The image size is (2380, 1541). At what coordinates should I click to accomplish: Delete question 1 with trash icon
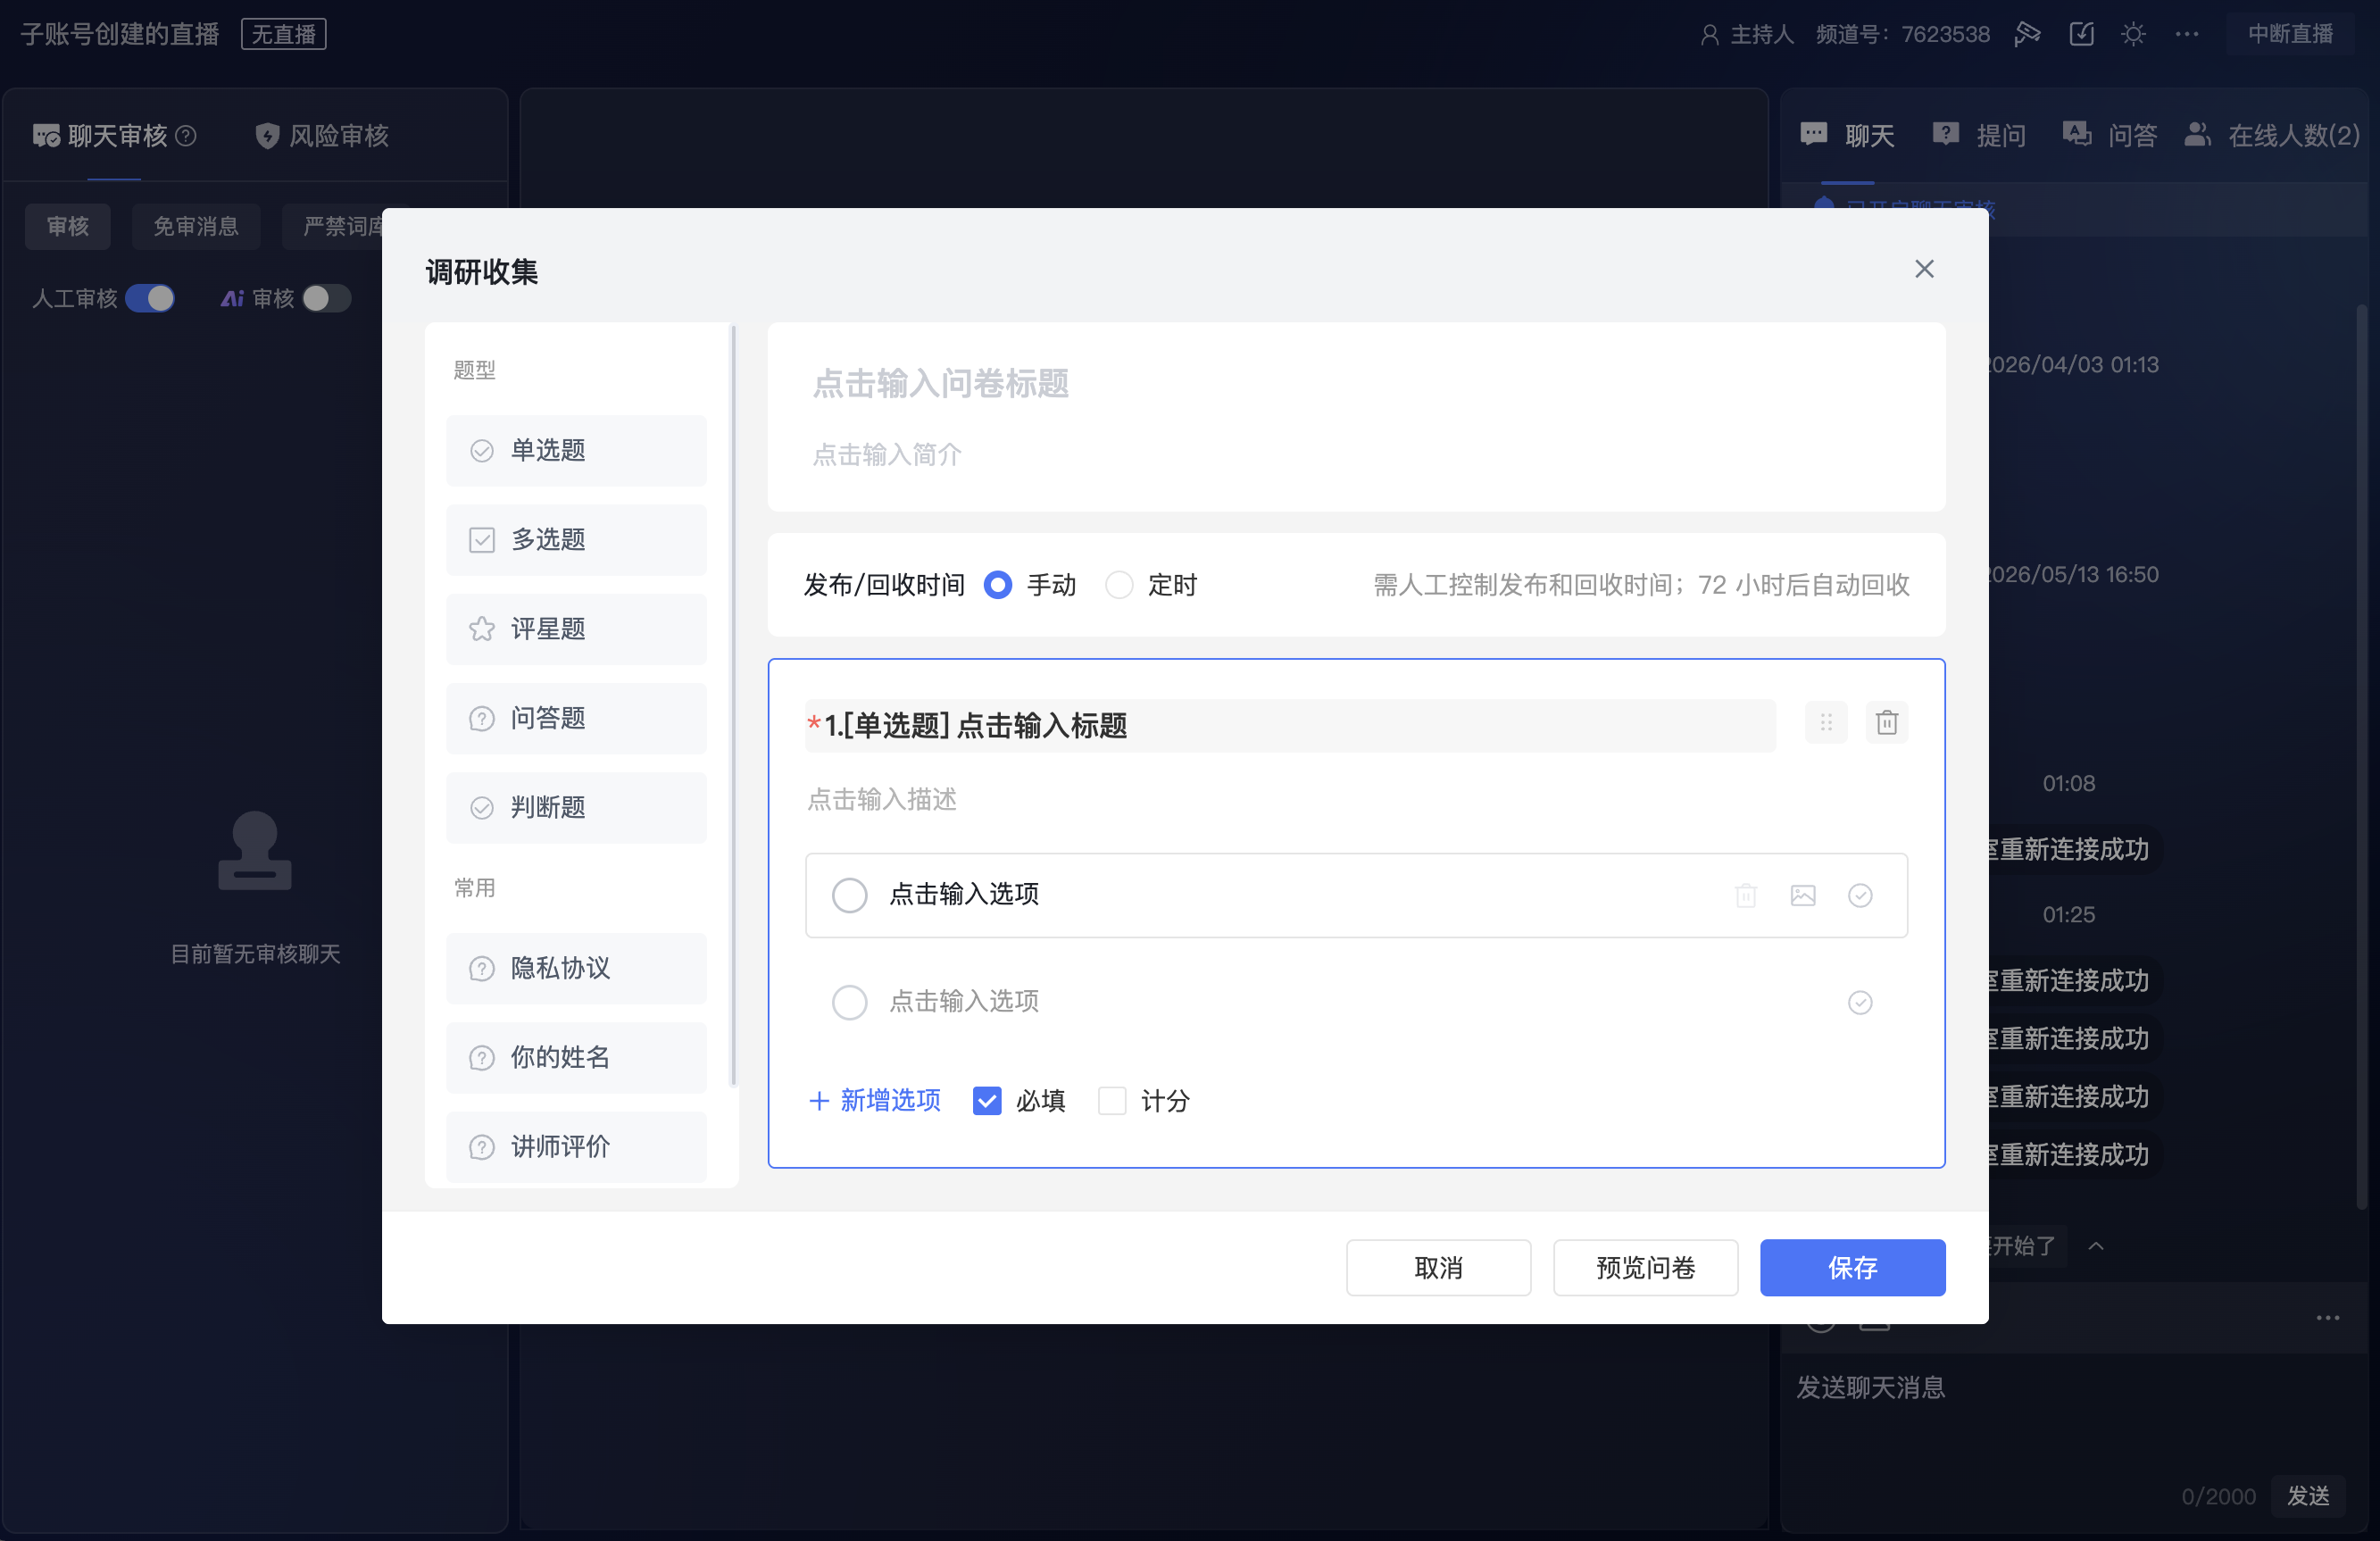(1886, 722)
